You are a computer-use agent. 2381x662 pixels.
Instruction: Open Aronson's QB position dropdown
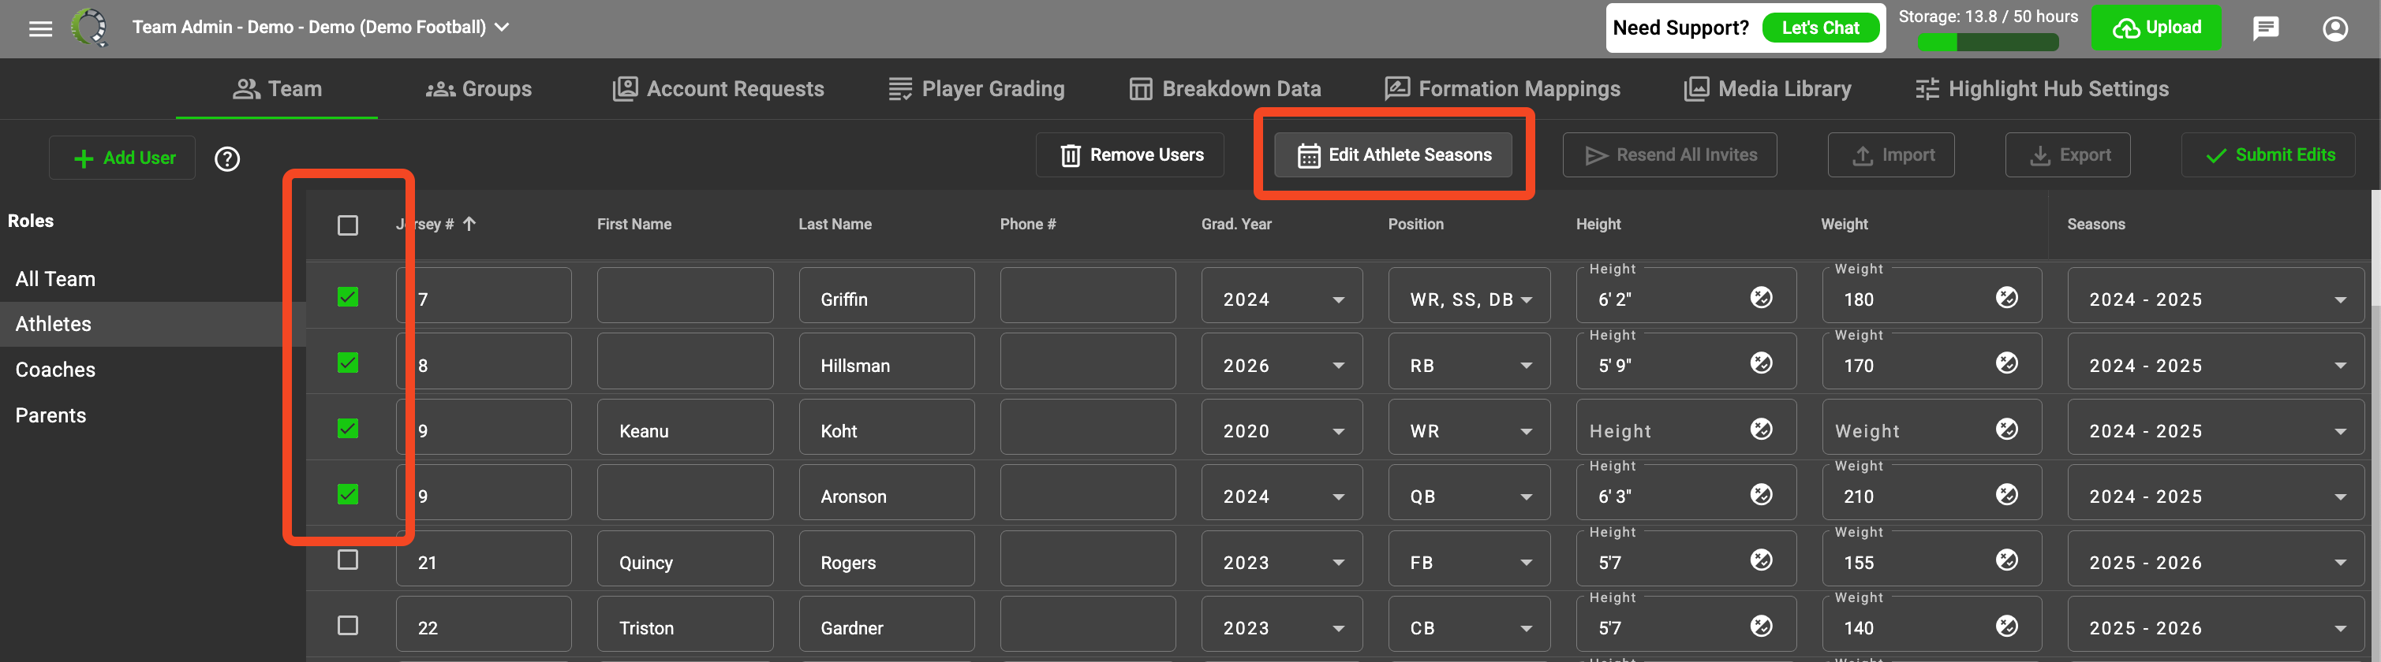click(x=1469, y=496)
